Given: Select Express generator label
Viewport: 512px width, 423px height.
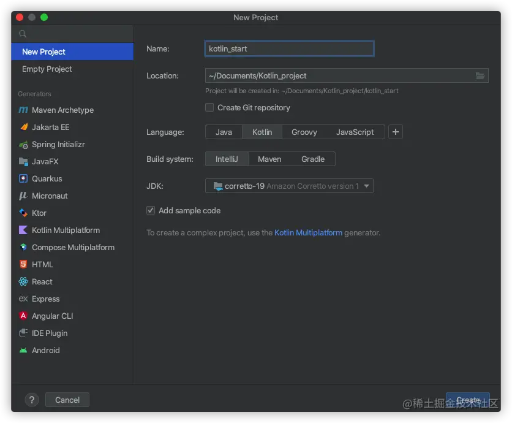Looking at the screenshot, I should [46, 299].
